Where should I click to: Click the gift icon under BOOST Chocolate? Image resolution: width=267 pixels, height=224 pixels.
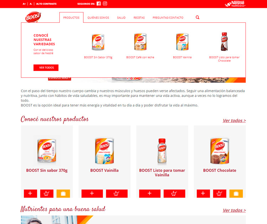click(x=236, y=193)
